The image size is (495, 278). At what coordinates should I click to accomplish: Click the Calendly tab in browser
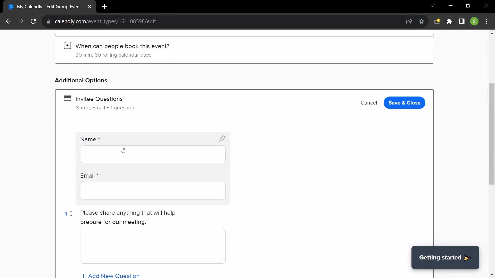tap(49, 7)
